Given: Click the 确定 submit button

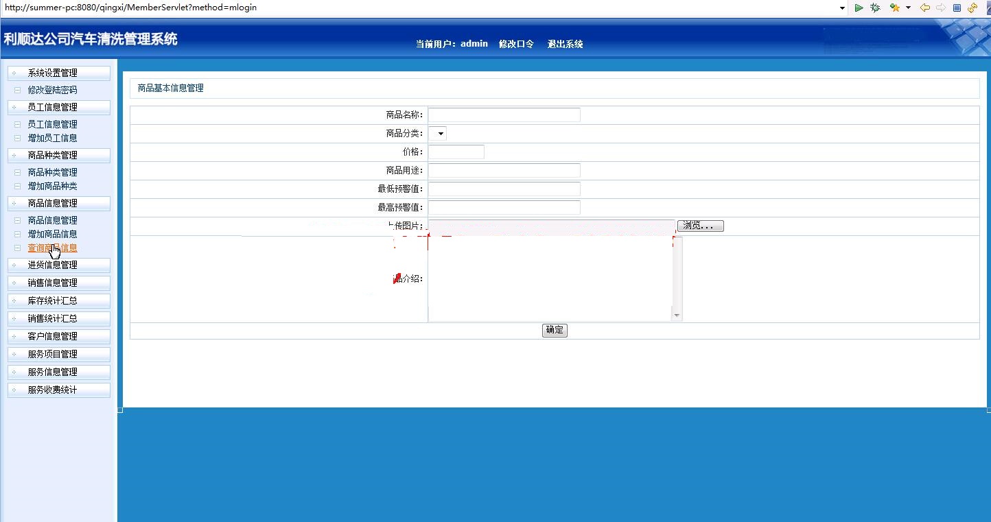Looking at the screenshot, I should (x=555, y=330).
